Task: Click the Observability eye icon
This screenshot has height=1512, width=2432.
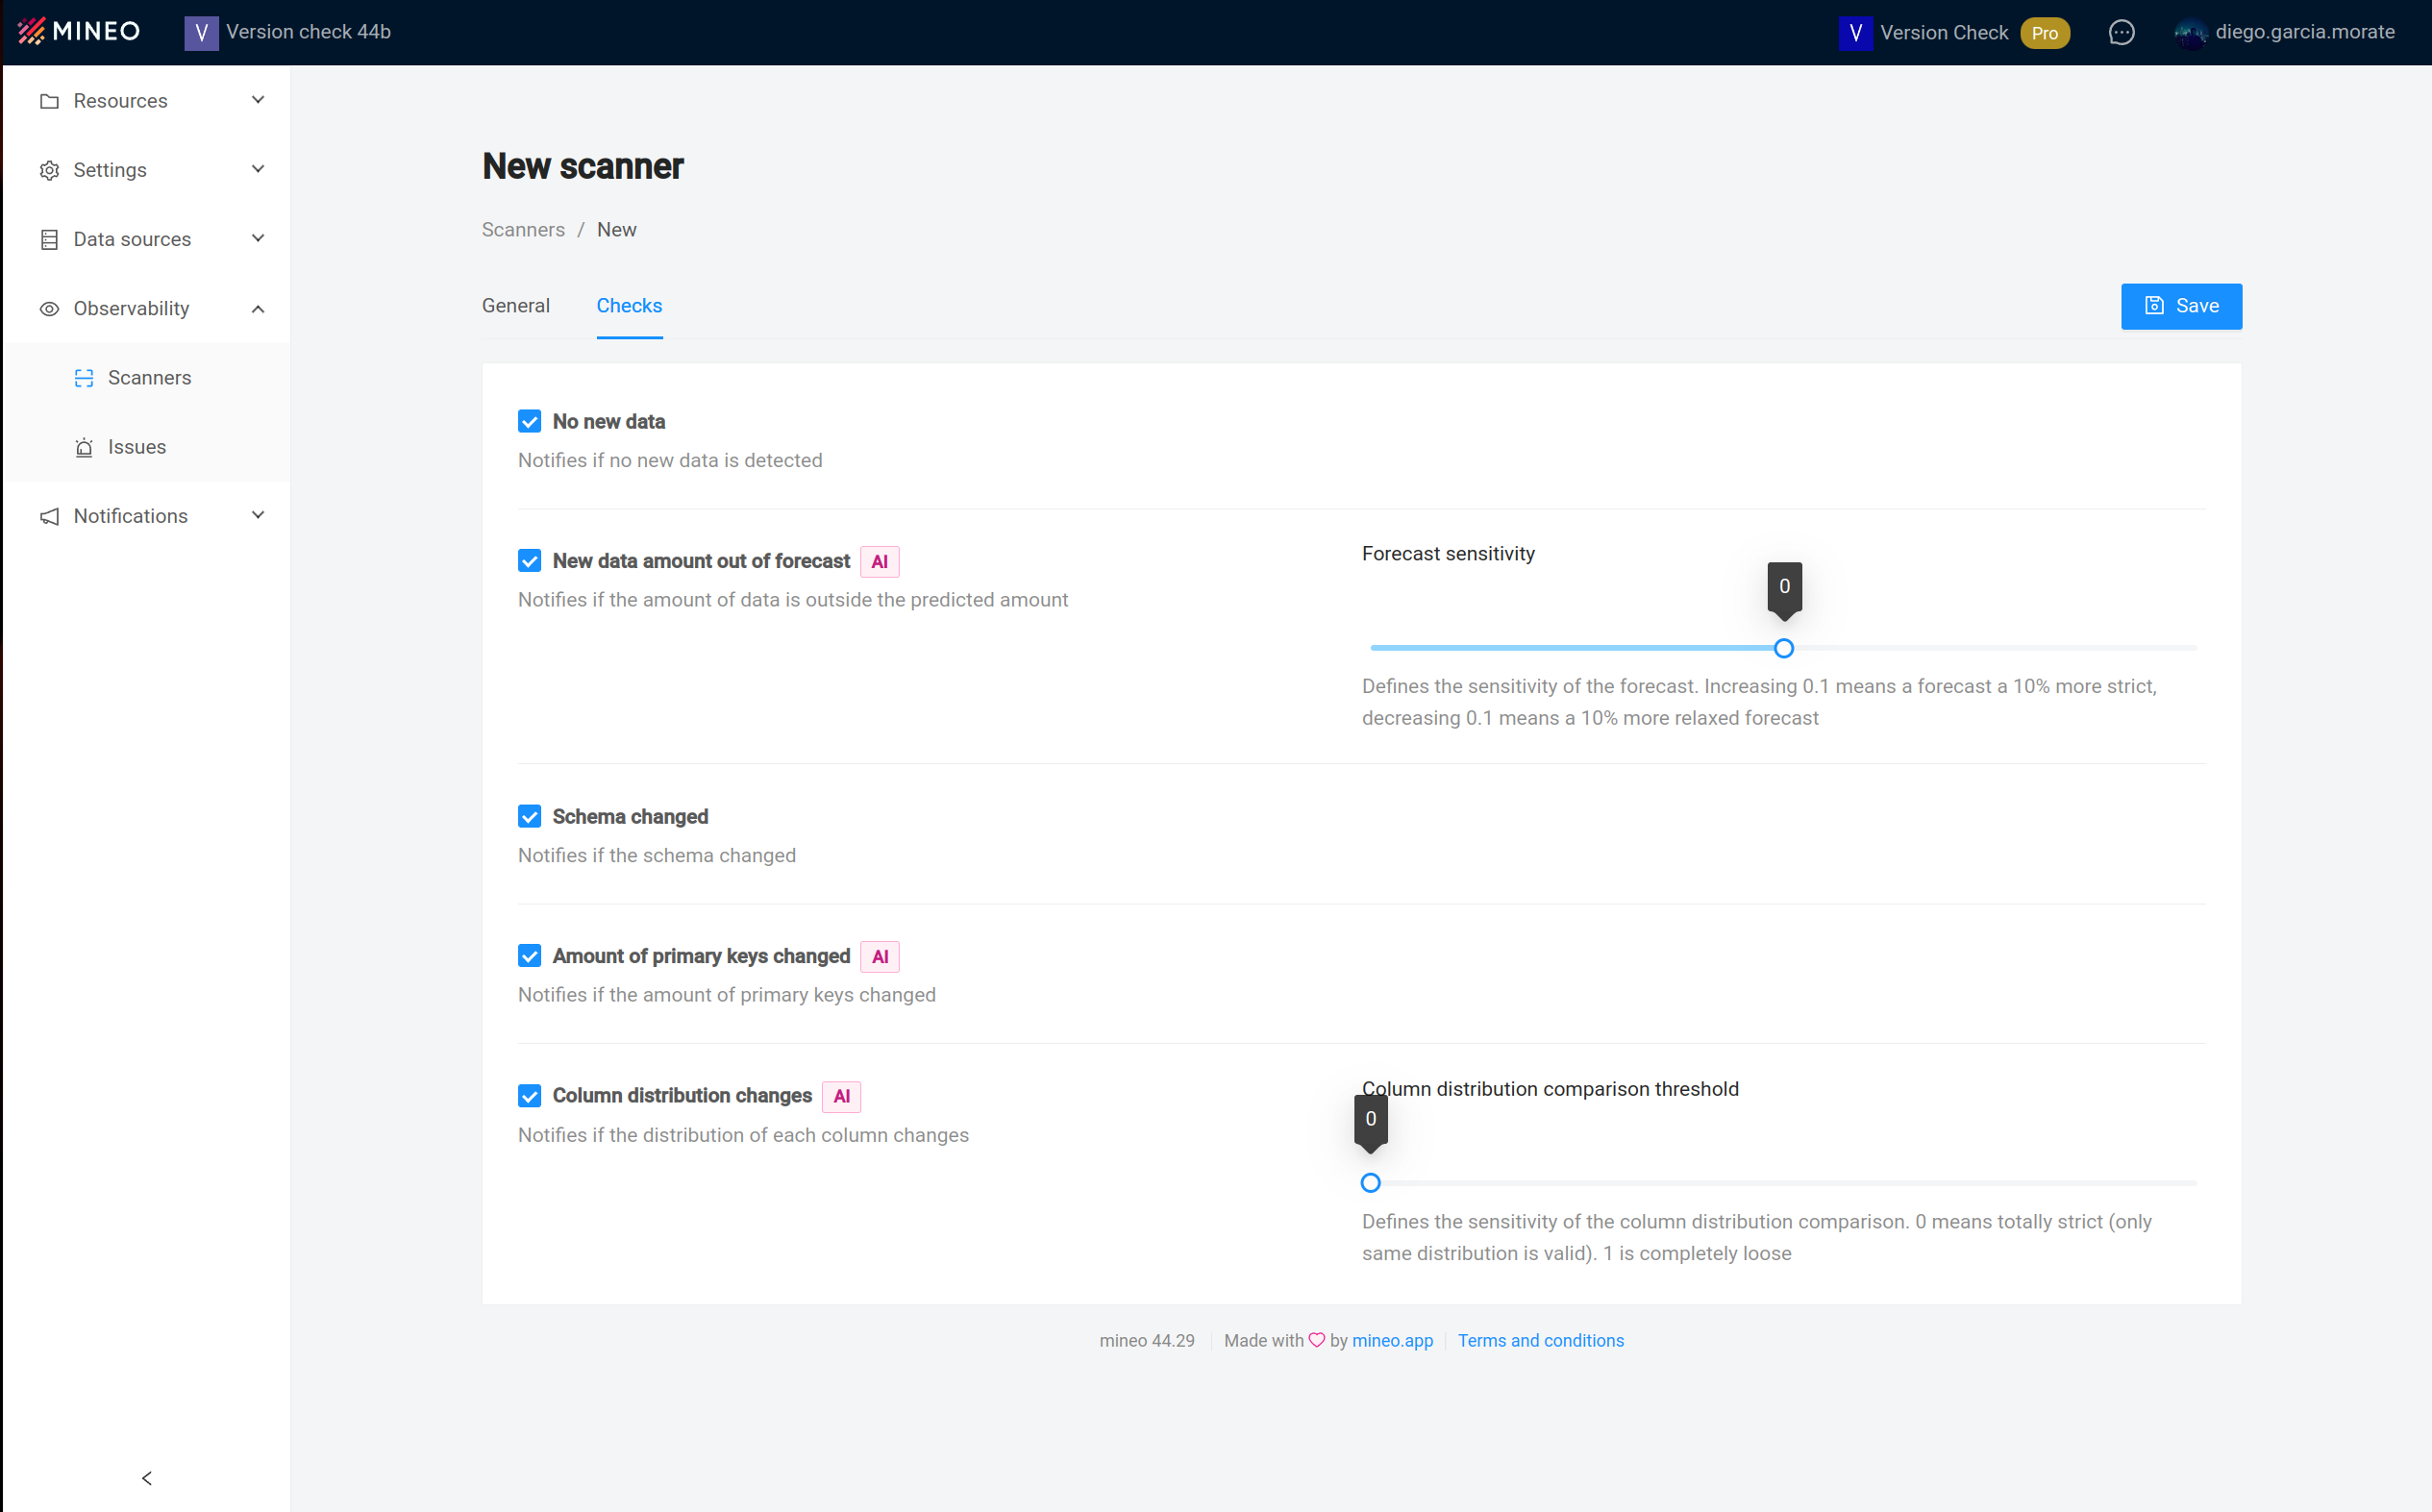Action: point(49,309)
